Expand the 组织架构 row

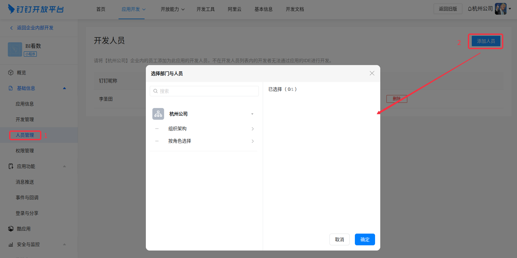tap(253, 129)
